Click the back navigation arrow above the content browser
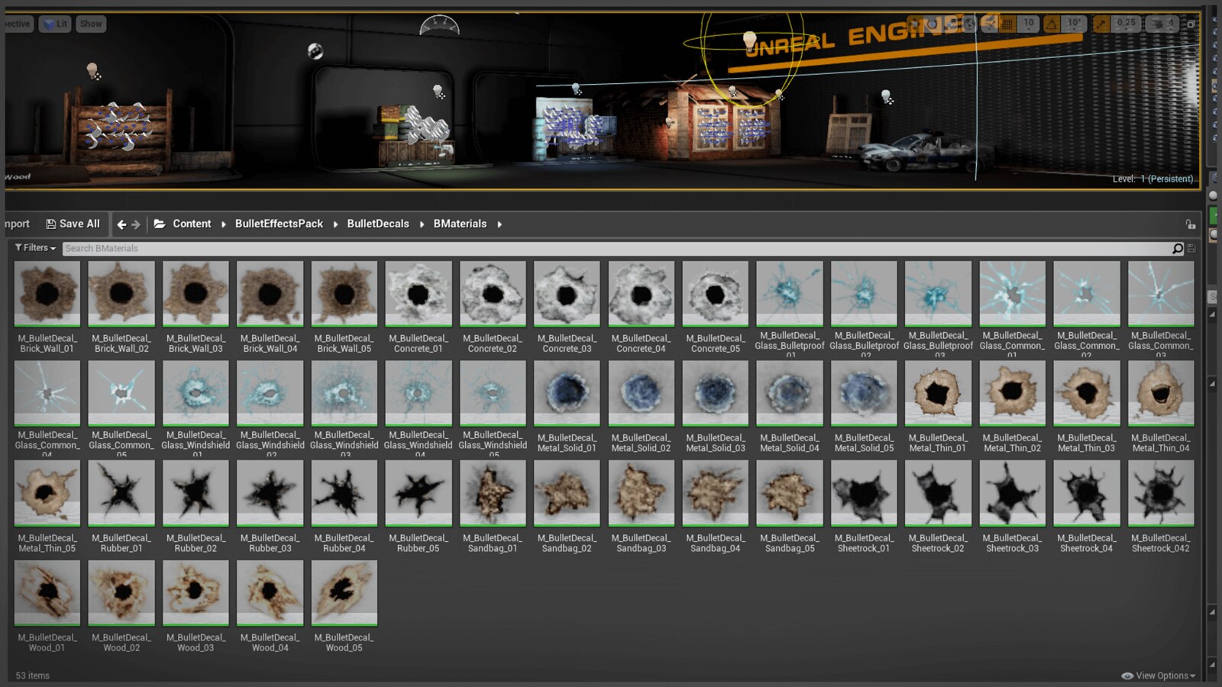Screen dimensions: 1222x687 122,224
